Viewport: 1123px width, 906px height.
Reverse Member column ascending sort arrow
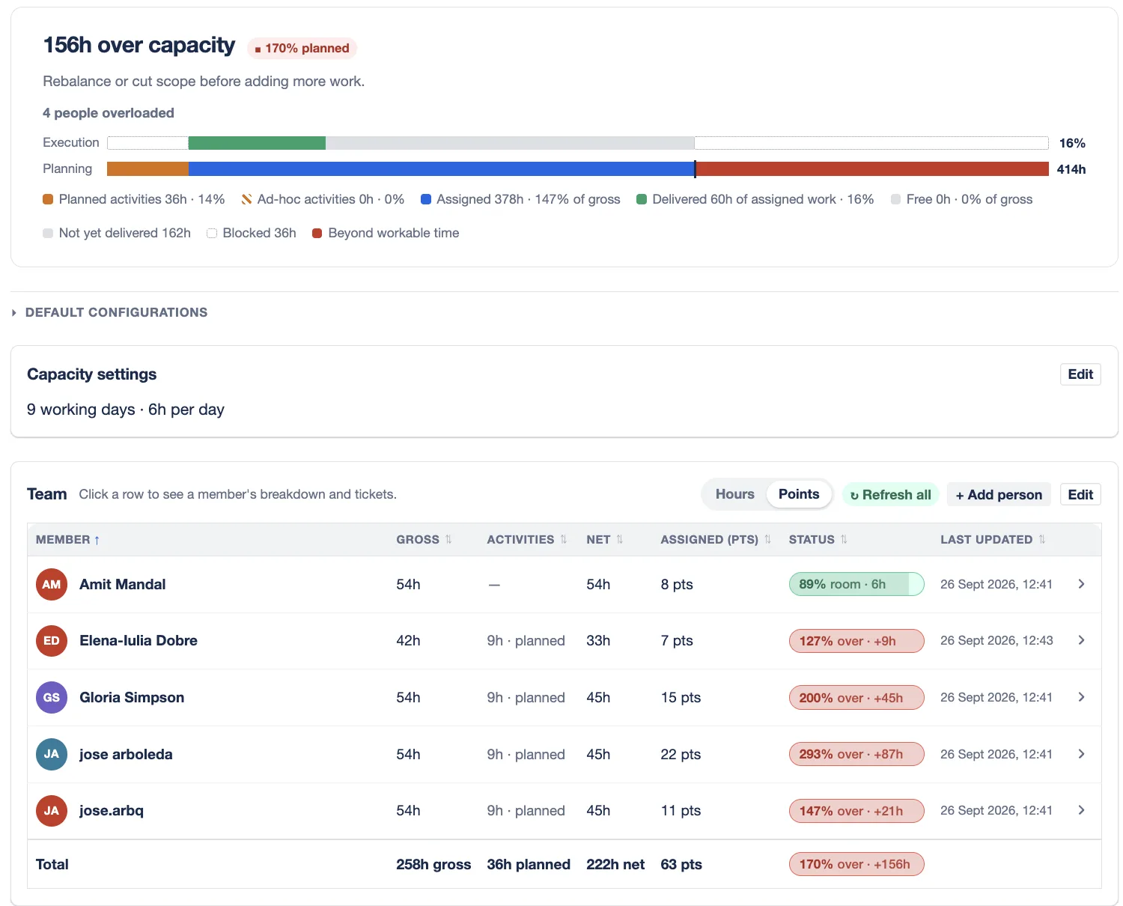point(97,540)
